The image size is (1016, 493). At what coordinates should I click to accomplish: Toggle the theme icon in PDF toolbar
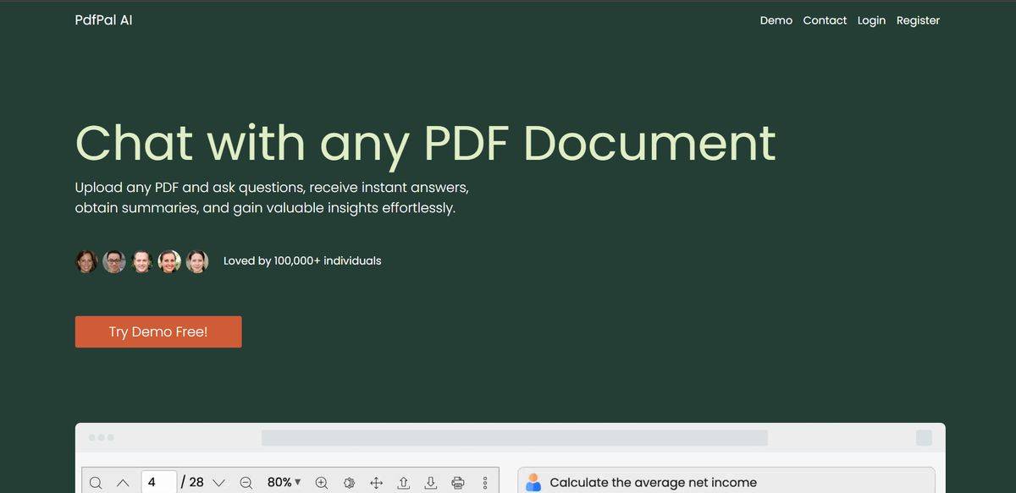click(x=349, y=483)
